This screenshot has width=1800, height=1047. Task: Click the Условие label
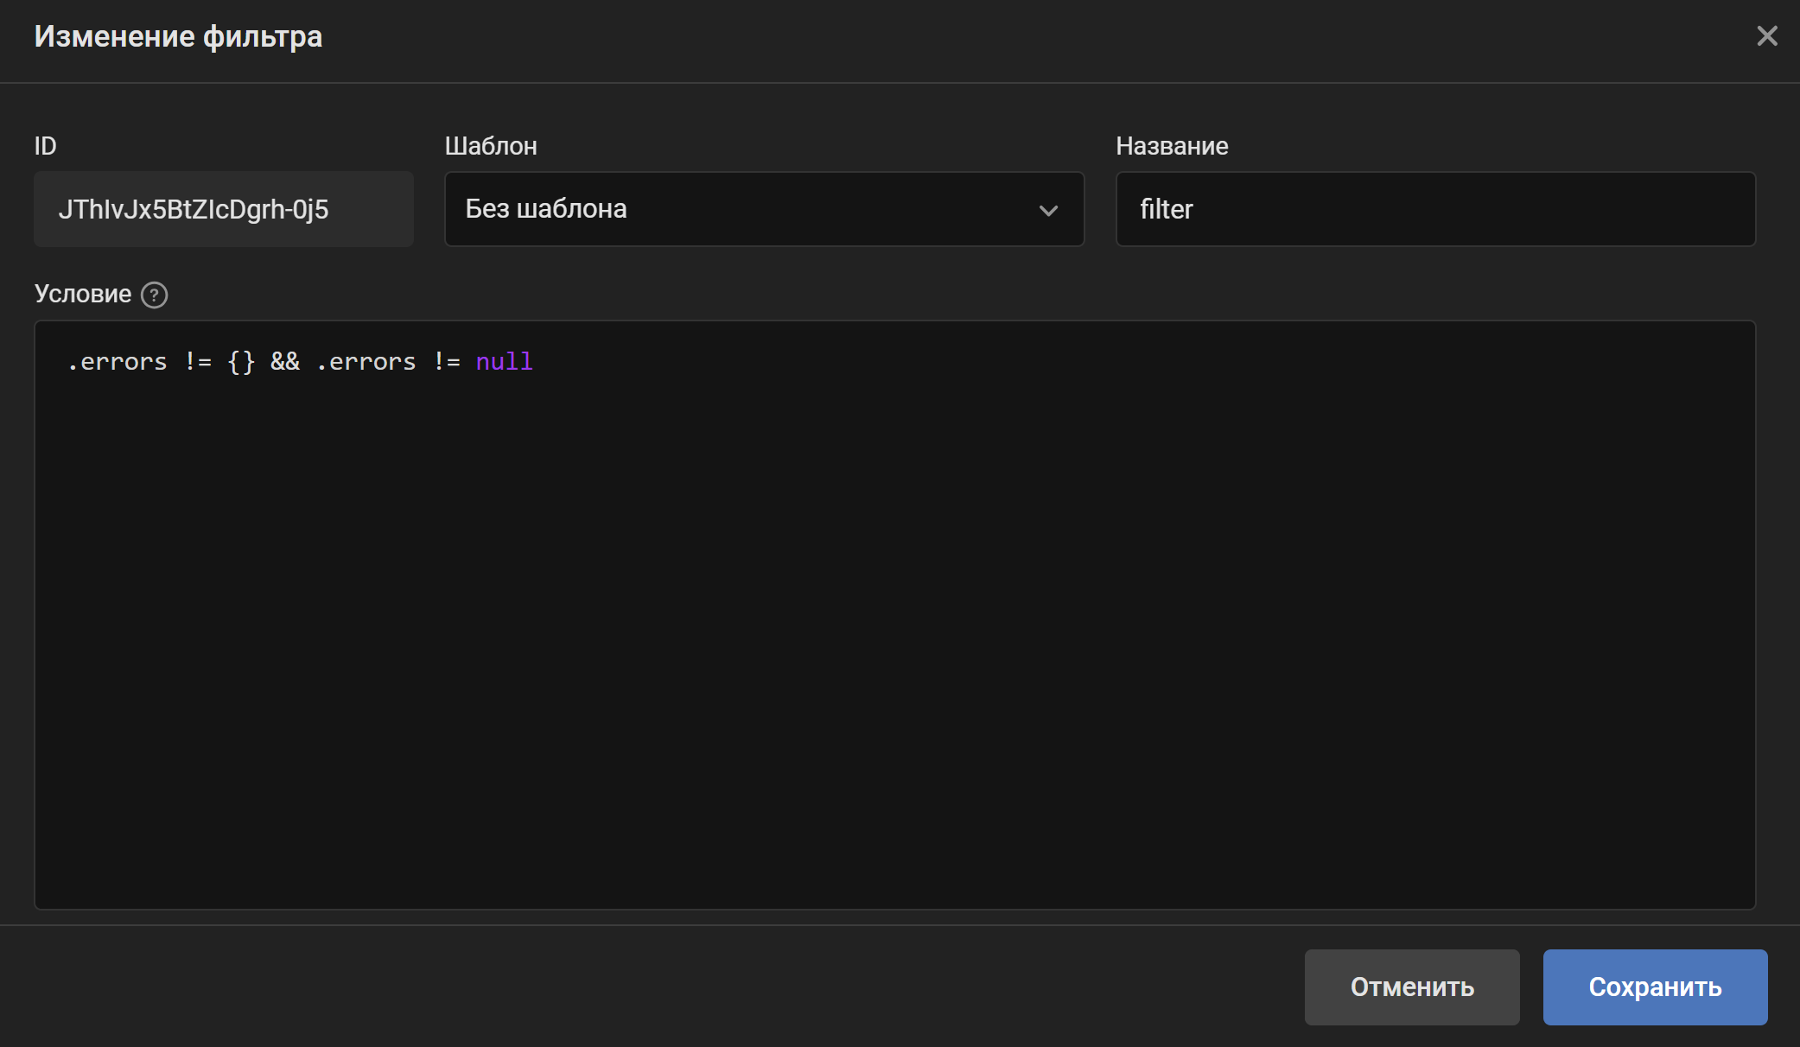(x=83, y=294)
